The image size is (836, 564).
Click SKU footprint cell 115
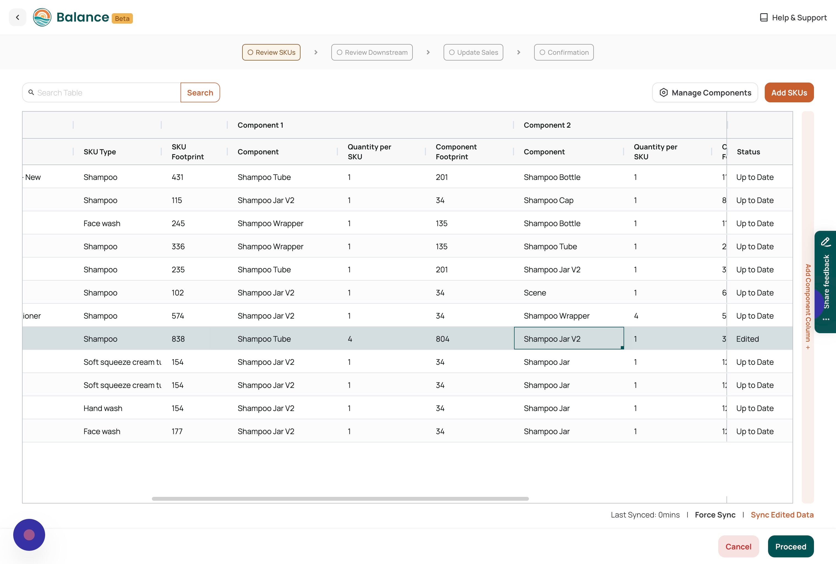[x=177, y=200]
